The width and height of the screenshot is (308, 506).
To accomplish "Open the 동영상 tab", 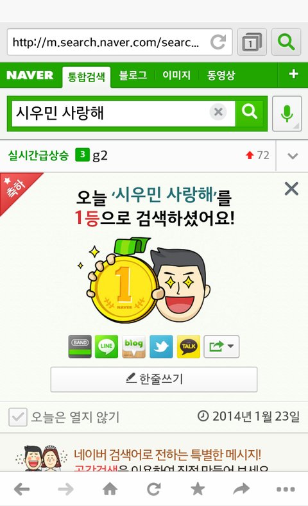I will pos(221,75).
